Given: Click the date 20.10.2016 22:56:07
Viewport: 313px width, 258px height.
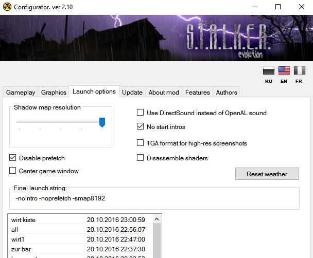Looking at the screenshot, I should click(116, 230).
